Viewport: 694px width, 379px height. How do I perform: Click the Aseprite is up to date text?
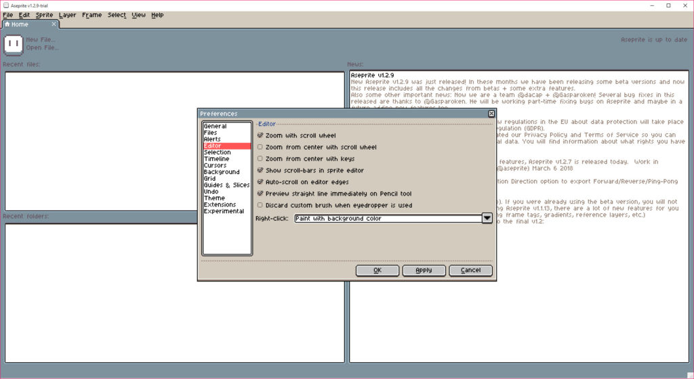coord(654,39)
